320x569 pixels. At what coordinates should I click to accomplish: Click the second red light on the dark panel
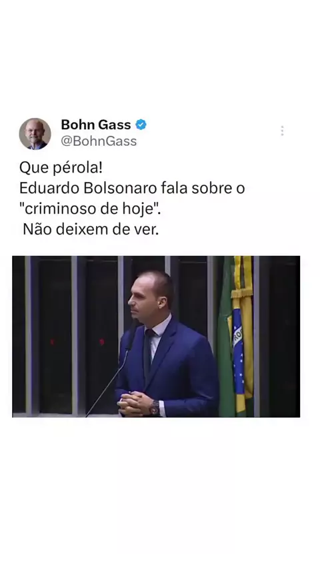coord(102,342)
